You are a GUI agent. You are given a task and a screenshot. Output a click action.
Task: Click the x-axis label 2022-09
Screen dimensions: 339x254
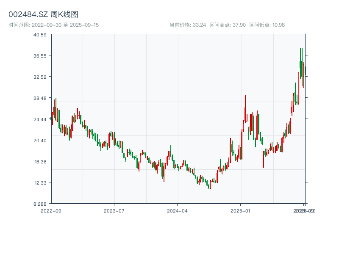pos(51,211)
